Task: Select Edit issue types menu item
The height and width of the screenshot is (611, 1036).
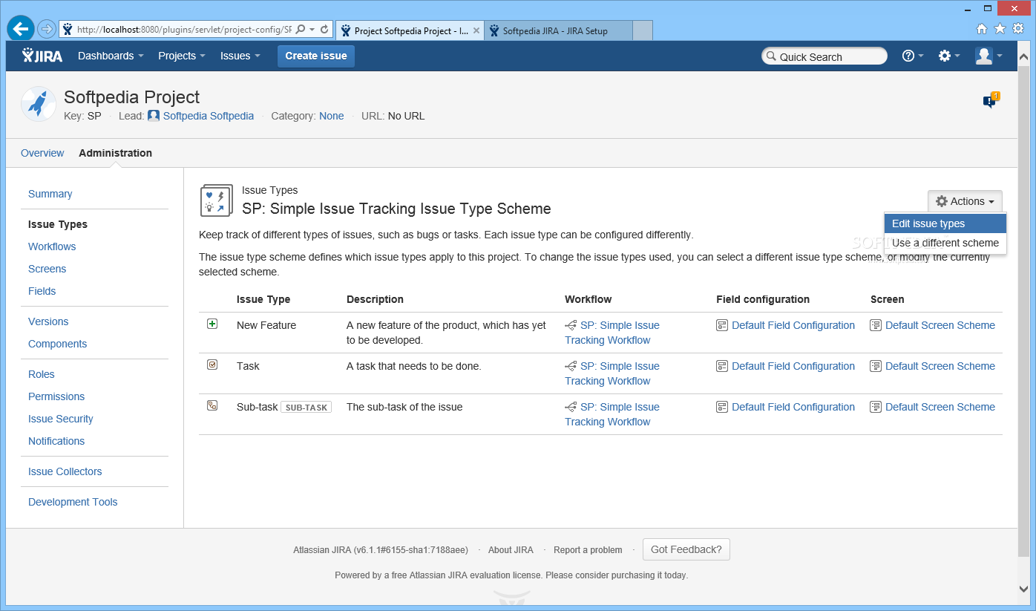Action: click(945, 223)
